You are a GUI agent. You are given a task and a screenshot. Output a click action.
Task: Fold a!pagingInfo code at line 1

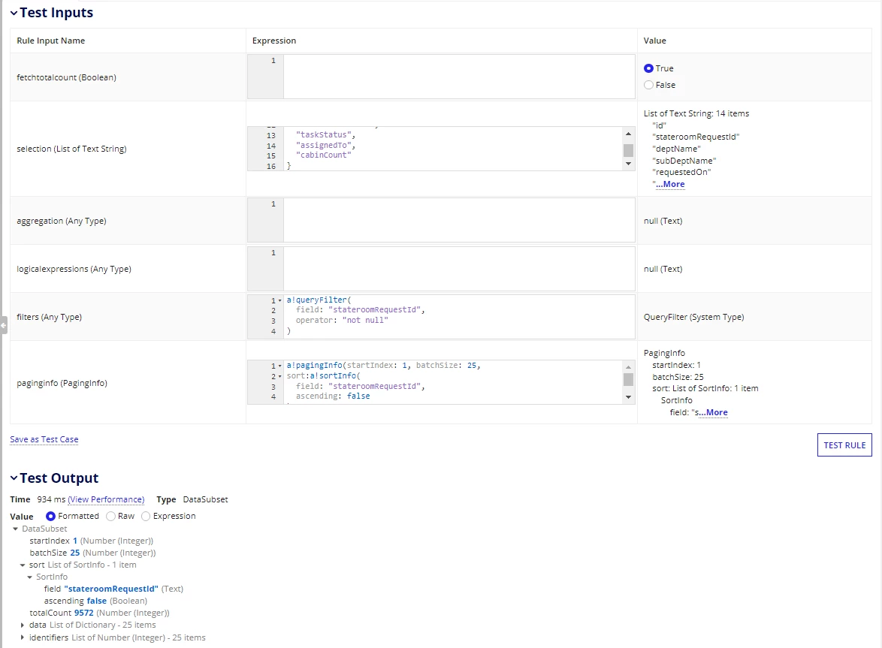280,366
